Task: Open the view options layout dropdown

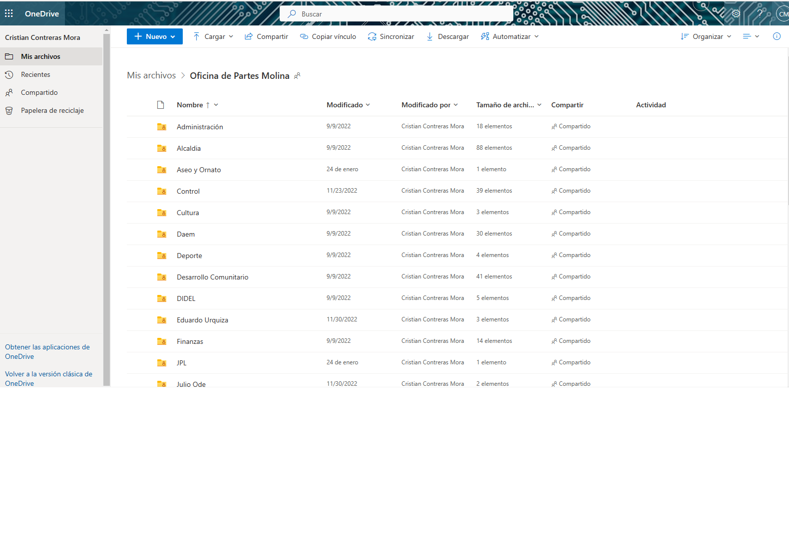Action: click(751, 36)
